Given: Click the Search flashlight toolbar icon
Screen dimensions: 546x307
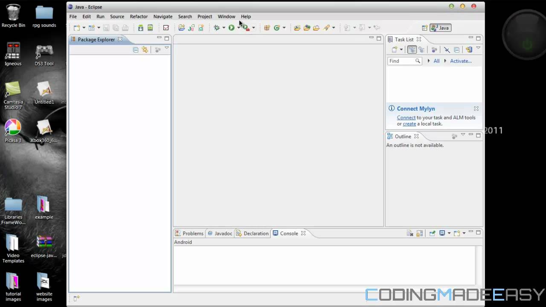Looking at the screenshot, I should (x=327, y=28).
